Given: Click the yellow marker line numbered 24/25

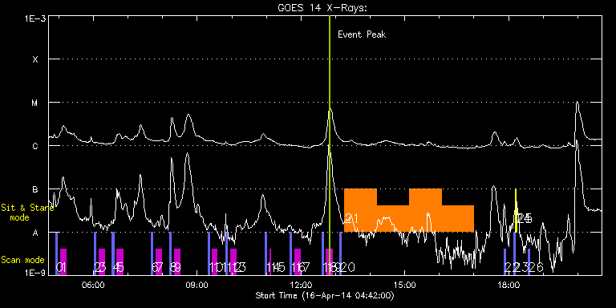Looking at the screenshot, I should tap(516, 211).
